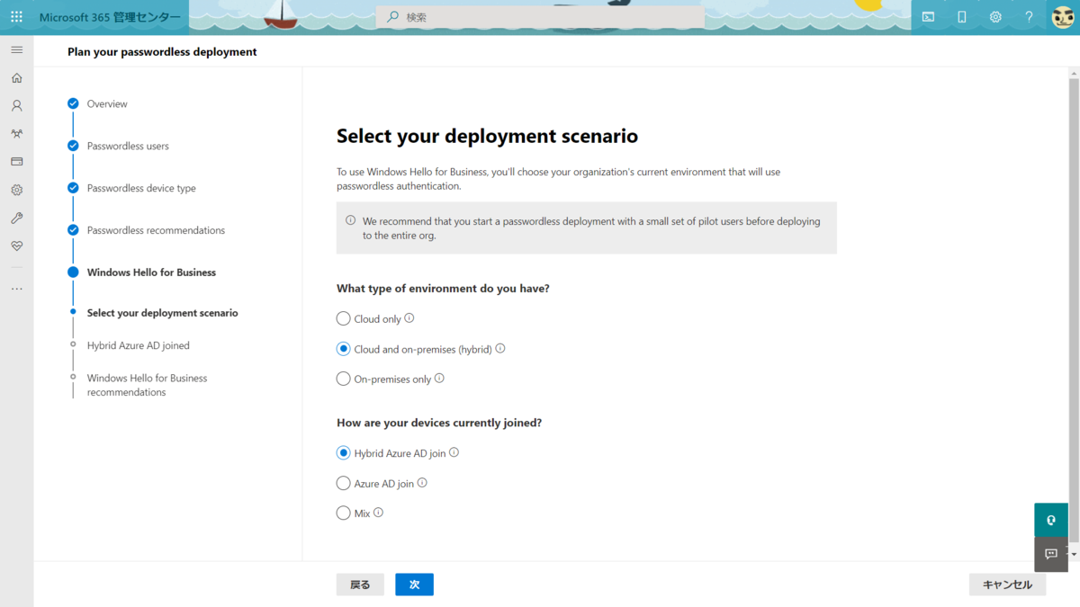
Task: Click info icon beside Hybrid Azure AD join
Action: click(454, 452)
